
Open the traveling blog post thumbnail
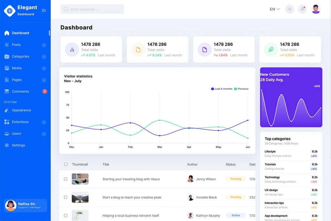(x=80, y=179)
